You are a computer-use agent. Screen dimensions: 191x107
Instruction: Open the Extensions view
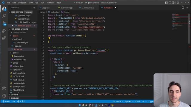coord(4,38)
